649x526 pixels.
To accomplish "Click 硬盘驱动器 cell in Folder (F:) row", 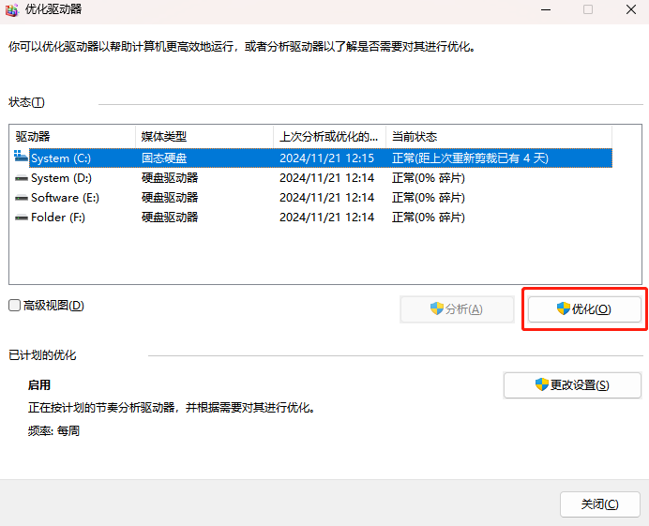I will pyautogui.click(x=170, y=218).
